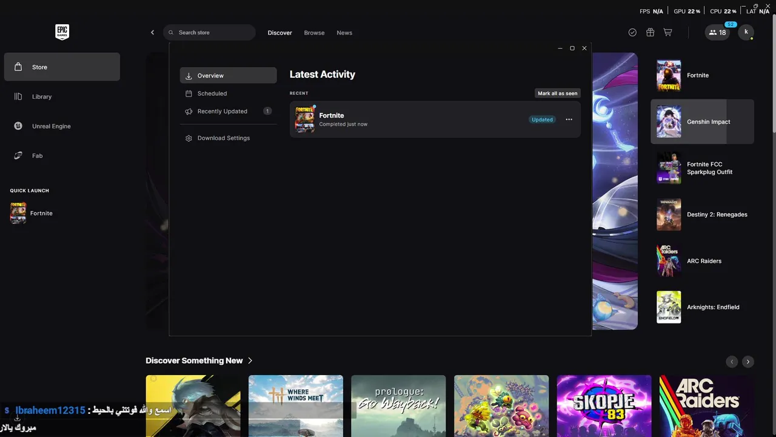Select the Browse tab
776x437 pixels.
coord(314,33)
